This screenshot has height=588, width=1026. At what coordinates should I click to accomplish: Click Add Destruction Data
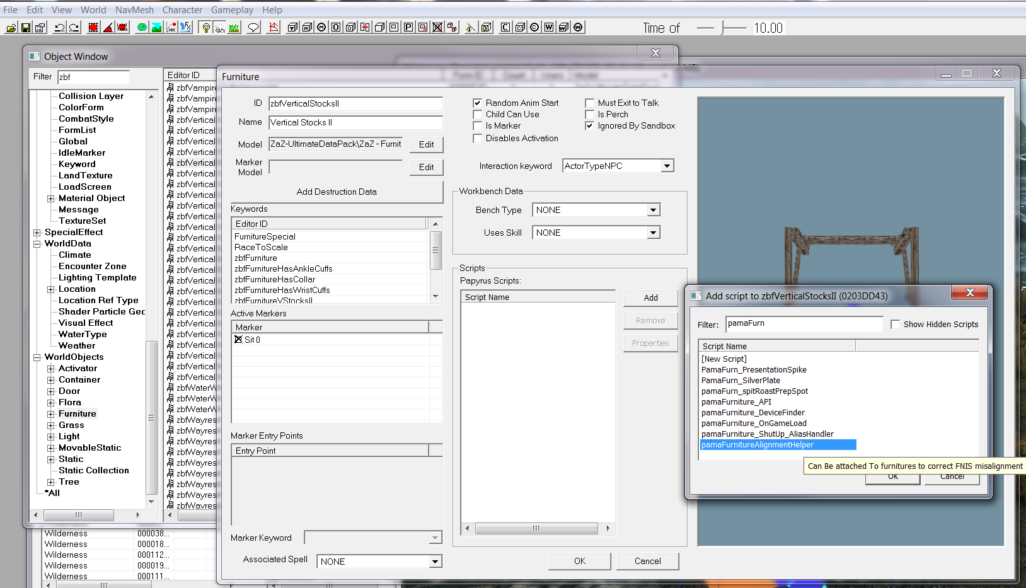click(337, 192)
